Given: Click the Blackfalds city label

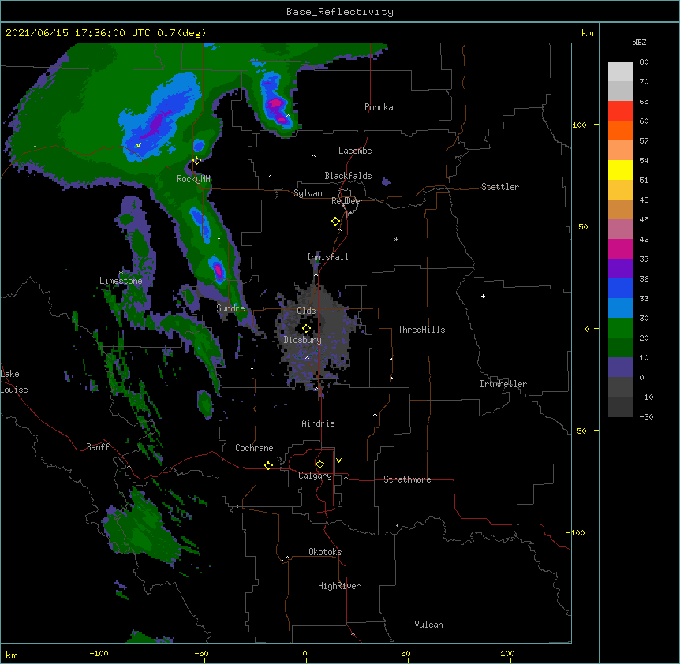Looking at the screenshot, I should [348, 176].
